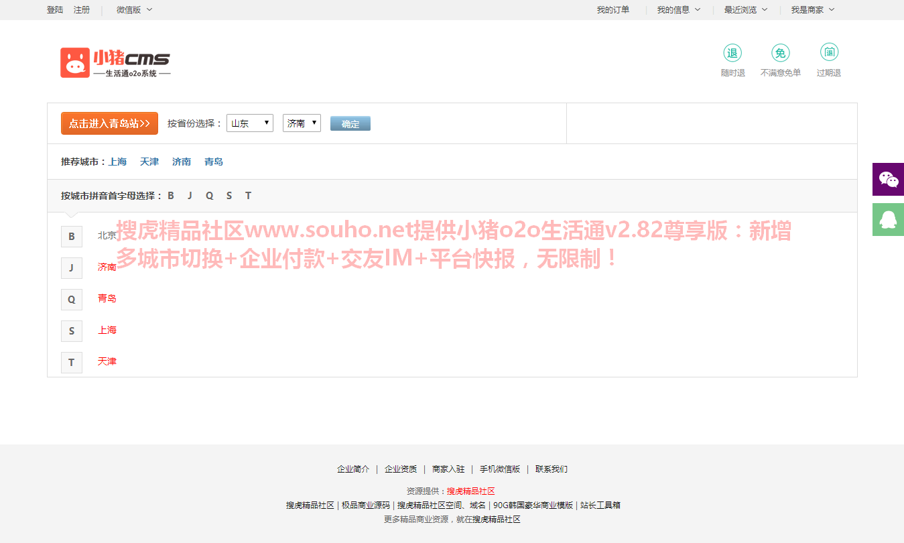Open the 极品商业源码 footer link
The height and width of the screenshot is (543, 904).
366,505
